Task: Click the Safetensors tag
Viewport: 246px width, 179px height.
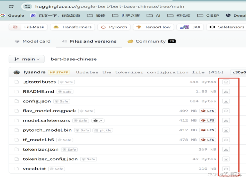Action: pyautogui.click(x=226, y=27)
